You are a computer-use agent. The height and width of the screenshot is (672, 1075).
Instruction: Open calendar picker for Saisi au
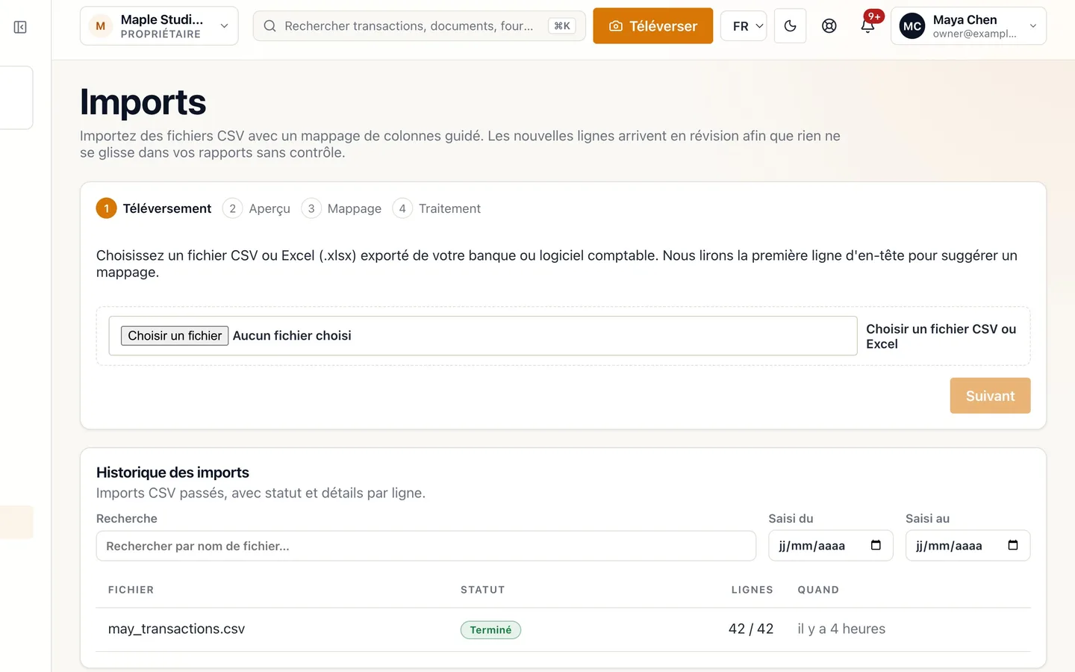pos(1013,546)
